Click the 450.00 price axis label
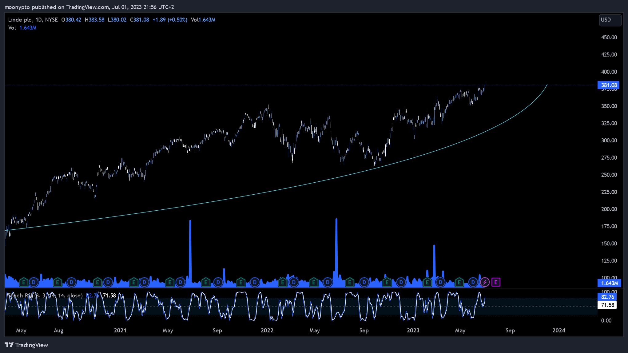The height and width of the screenshot is (353, 628). (609, 38)
